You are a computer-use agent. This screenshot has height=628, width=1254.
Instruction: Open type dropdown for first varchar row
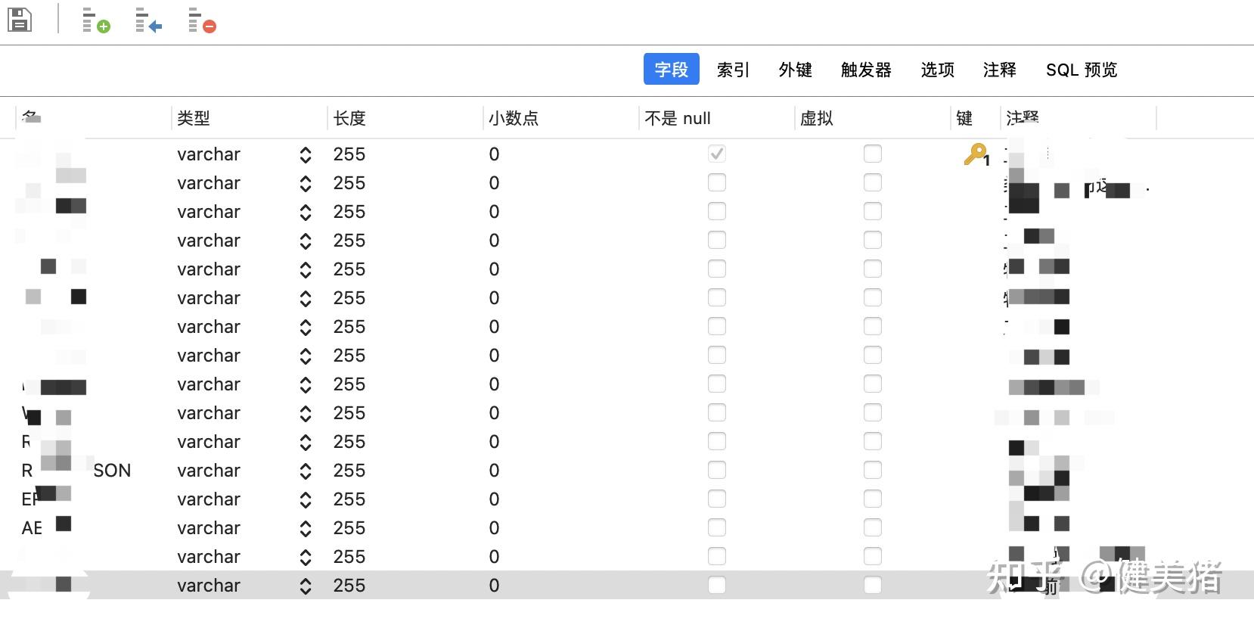point(306,155)
